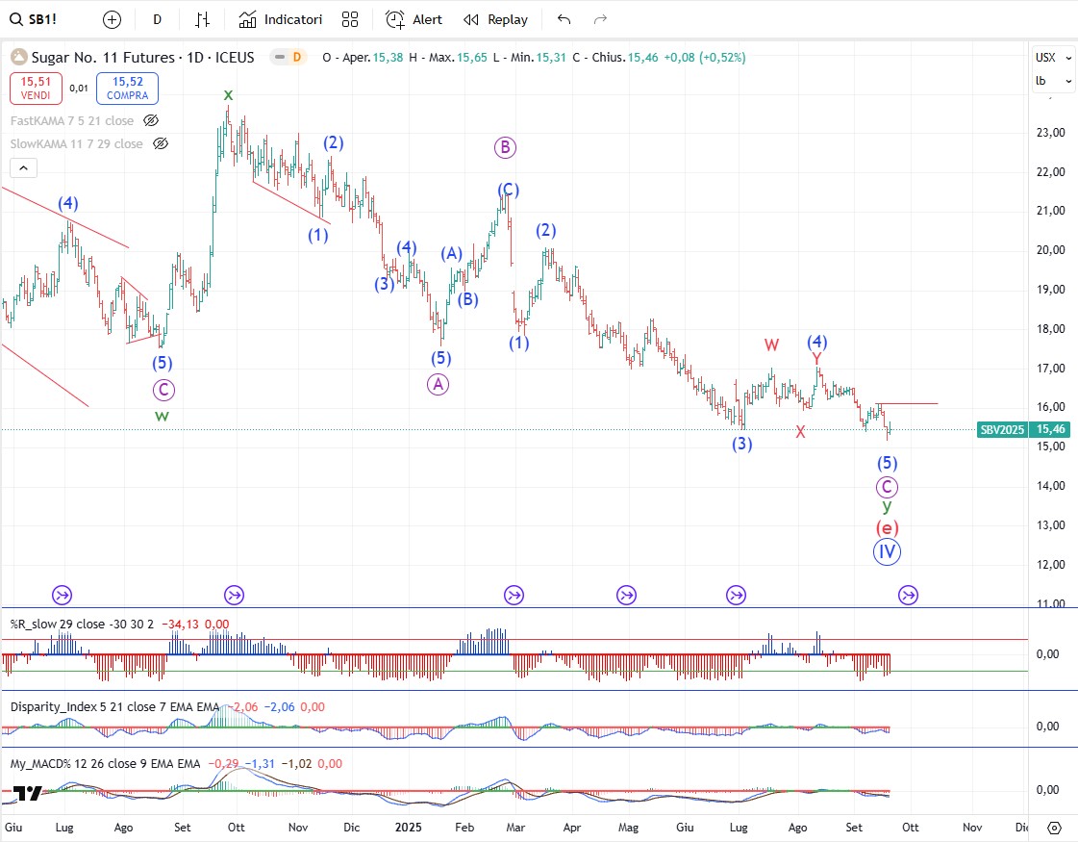Toggle the orange D data status badge
Viewport: 1078px width, 842px height.
[x=296, y=58]
